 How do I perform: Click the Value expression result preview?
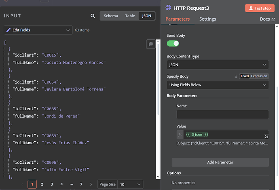pos(222,143)
